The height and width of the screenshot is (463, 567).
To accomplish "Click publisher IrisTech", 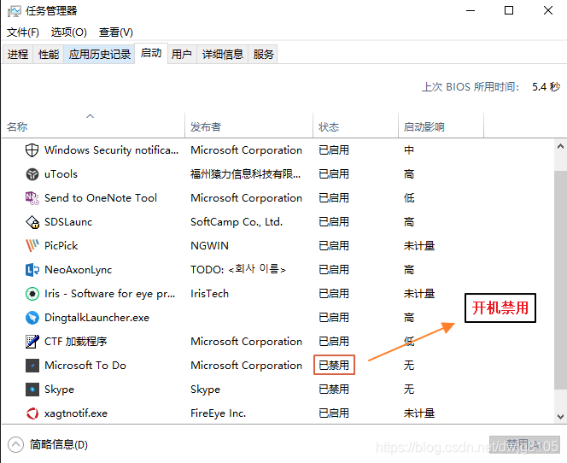I will pos(209,294).
